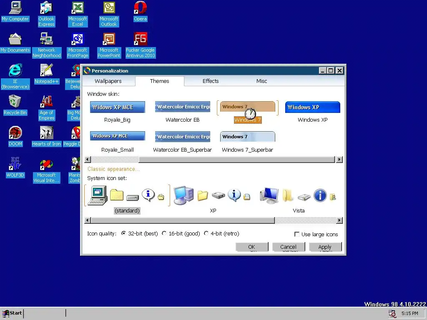
Task: Maximize the Personalization window
Action: 331,71
